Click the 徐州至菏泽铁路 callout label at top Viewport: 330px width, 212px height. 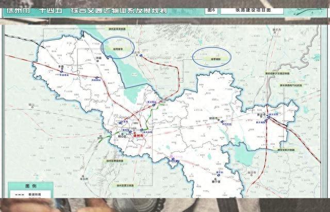click(x=117, y=29)
